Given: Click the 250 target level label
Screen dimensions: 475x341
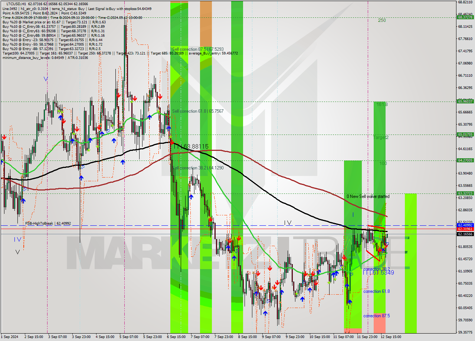Looking at the screenshot, I should point(382,20).
